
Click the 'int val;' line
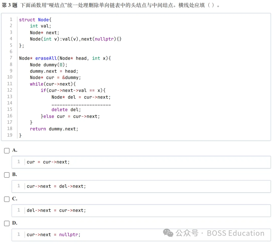pos(40,26)
